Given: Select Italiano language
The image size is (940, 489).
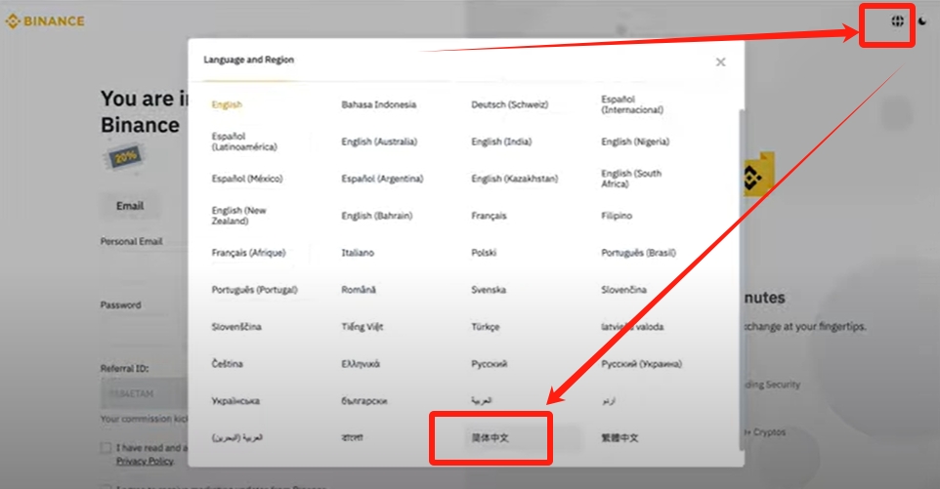Looking at the screenshot, I should pos(358,253).
